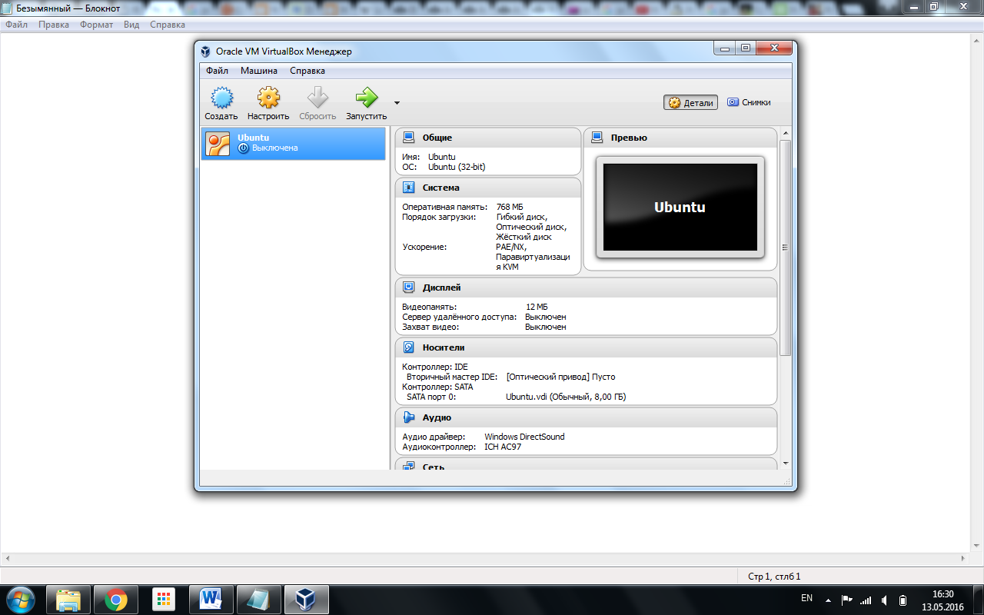Image resolution: width=984 pixels, height=615 pixels.
Task: Click the Общие section icon
Action: coord(409,138)
